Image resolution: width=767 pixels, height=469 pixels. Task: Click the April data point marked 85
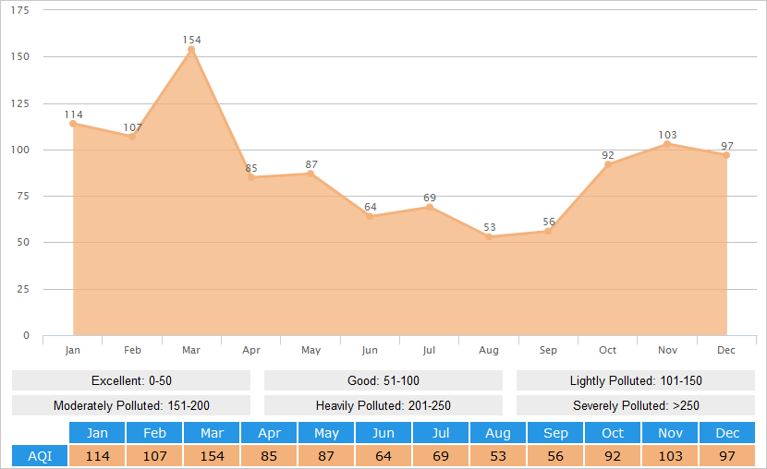251,177
